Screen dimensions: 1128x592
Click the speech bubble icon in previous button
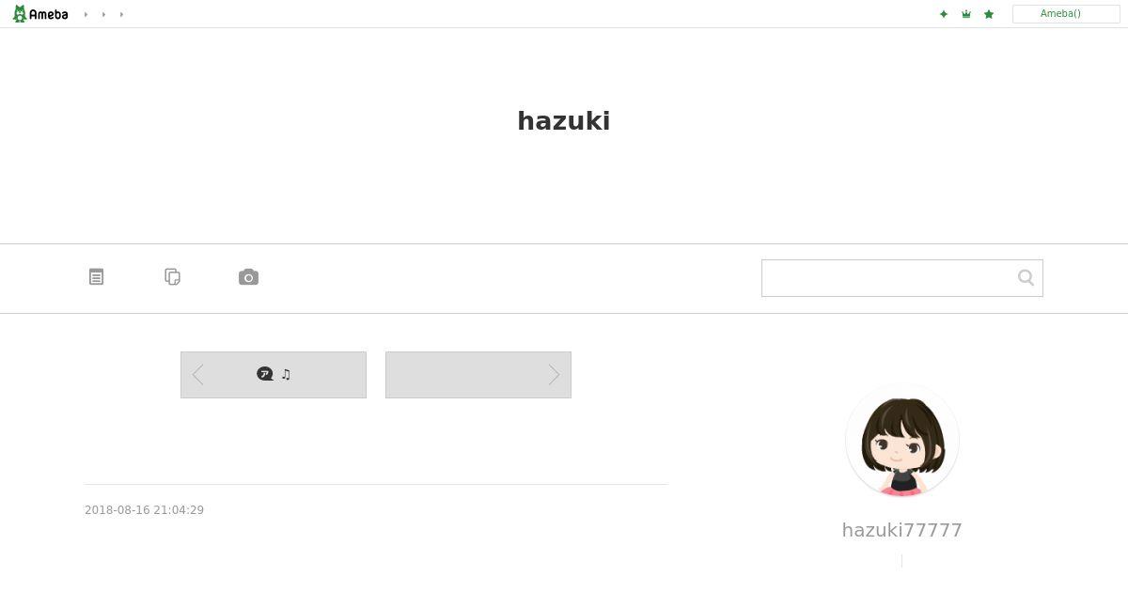265,374
